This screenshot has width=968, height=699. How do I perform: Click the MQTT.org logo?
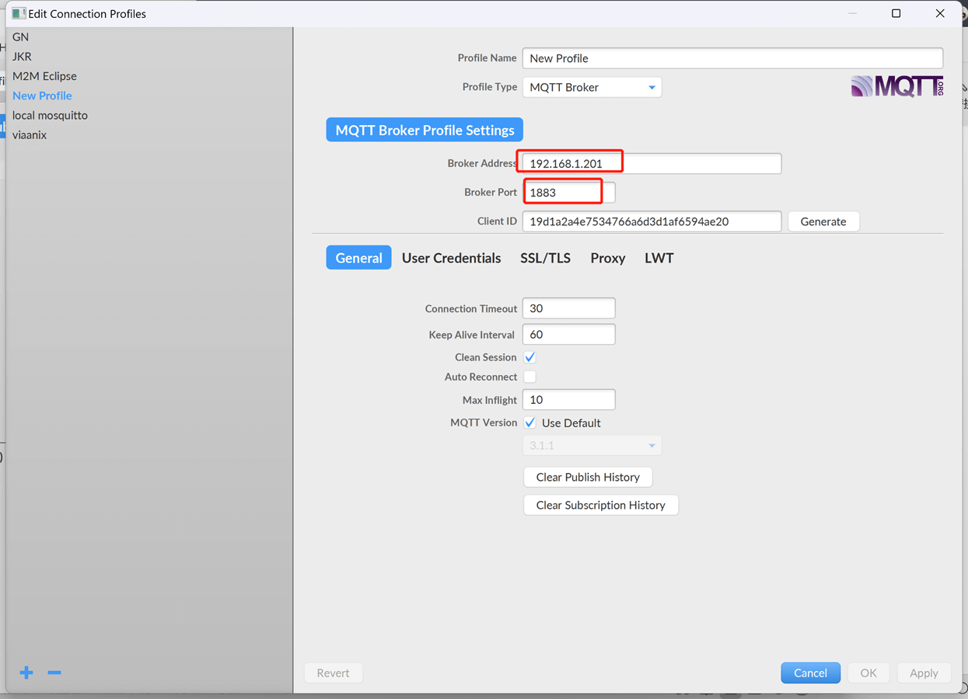(x=897, y=86)
